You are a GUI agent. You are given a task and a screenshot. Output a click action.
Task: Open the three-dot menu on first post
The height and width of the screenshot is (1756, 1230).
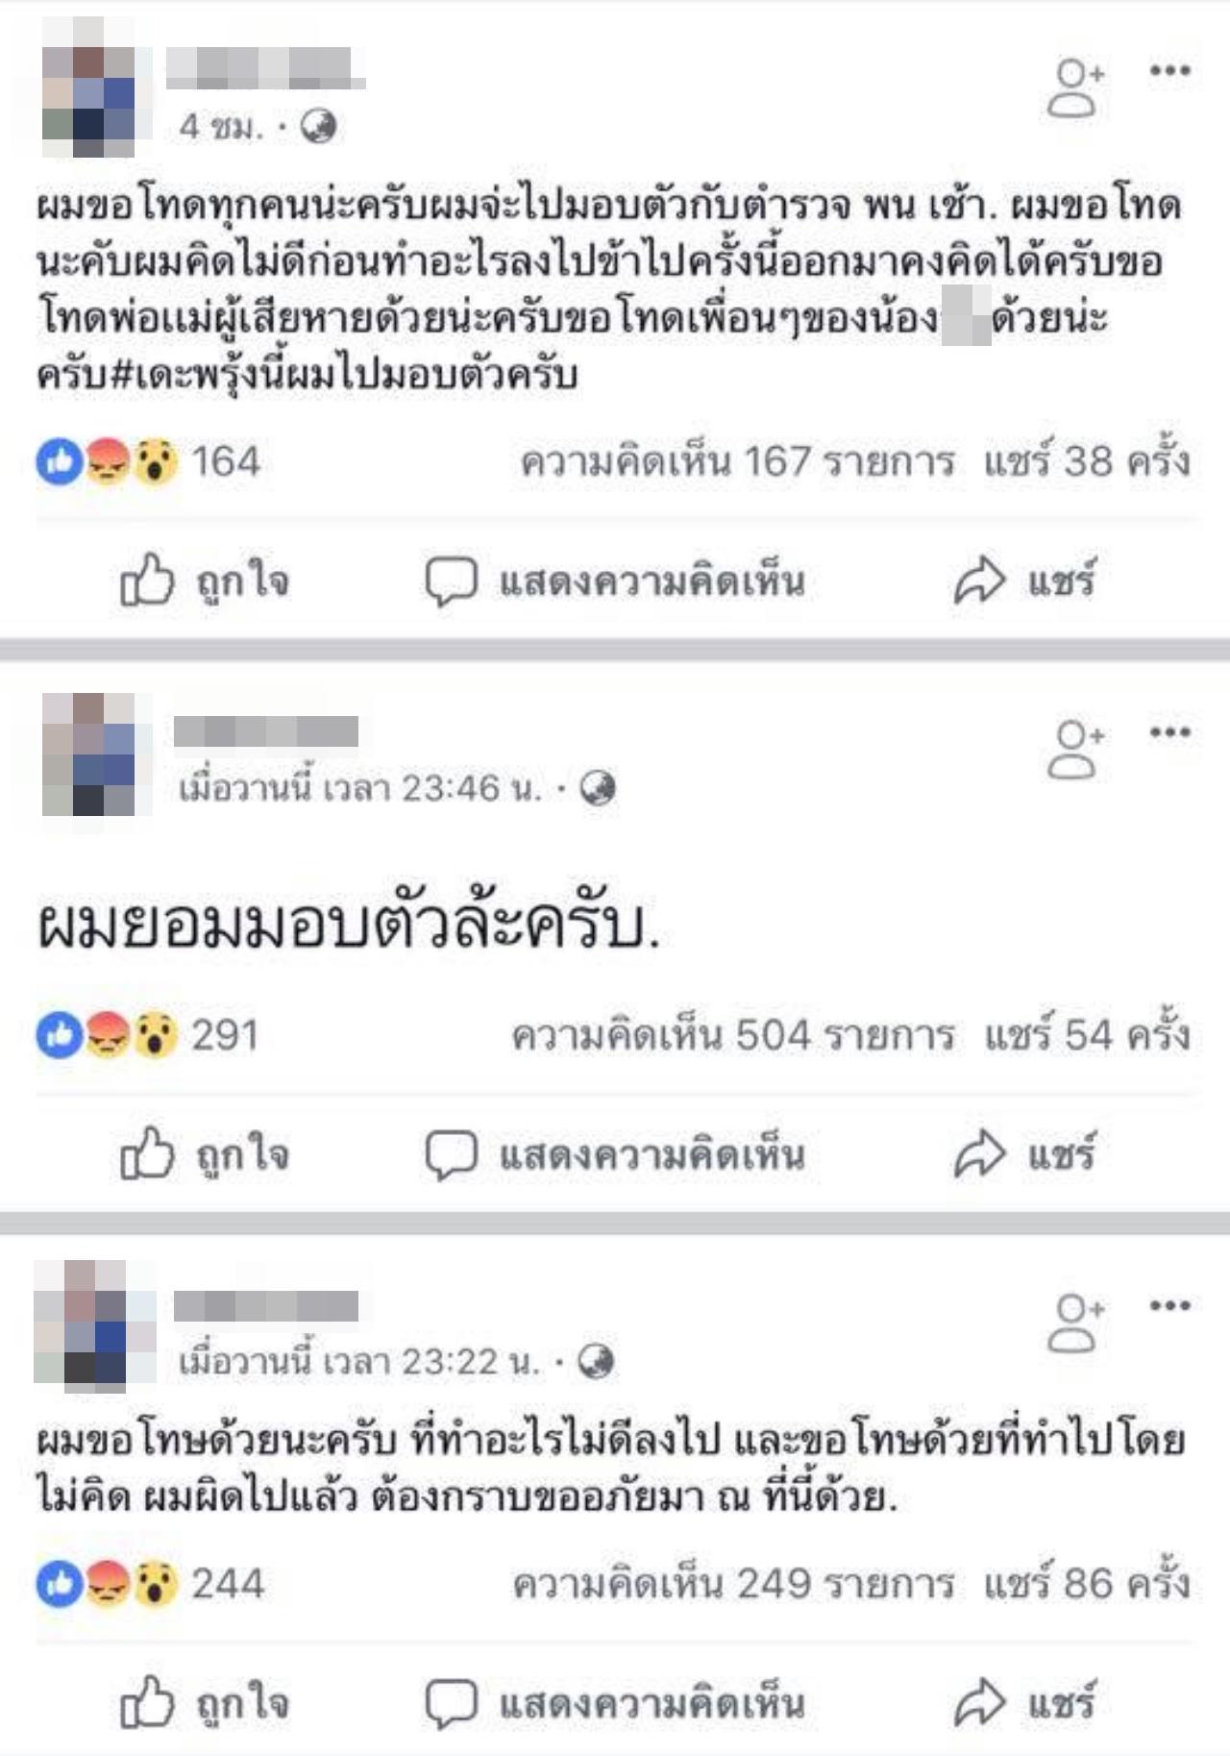1170,70
